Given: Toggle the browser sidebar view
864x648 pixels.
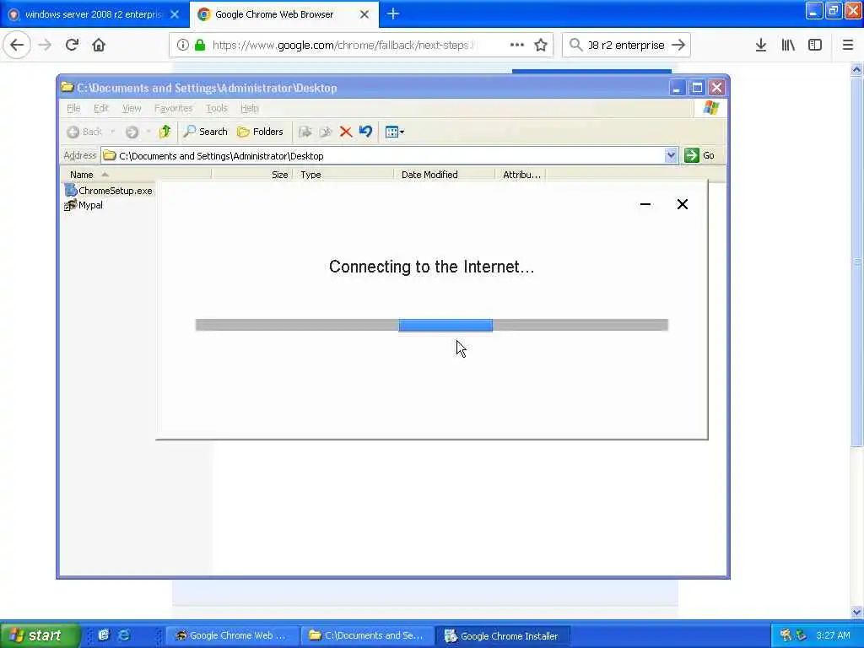Looking at the screenshot, I should click(x=815, y=46).
